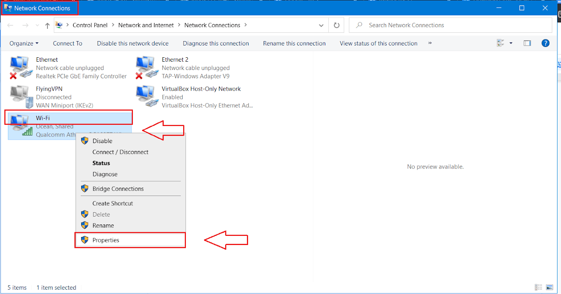Navigate to Network and Internet breadcrumb

(x=146, y=25)
